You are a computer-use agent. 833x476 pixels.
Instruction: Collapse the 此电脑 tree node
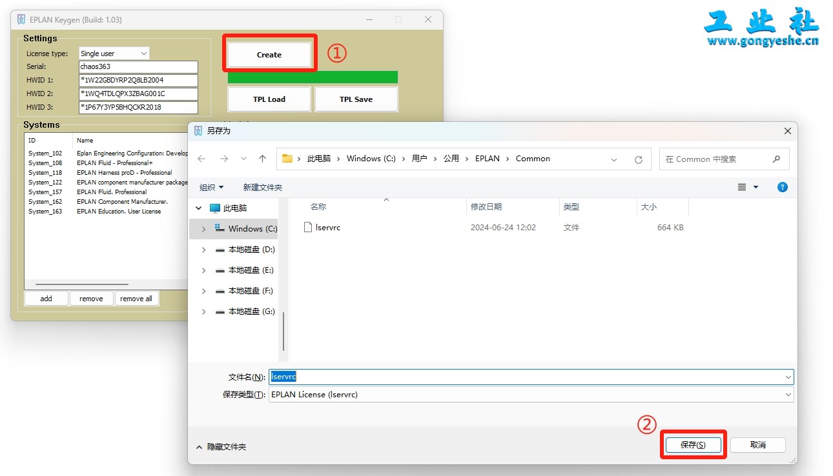click(x=199, y=208)
